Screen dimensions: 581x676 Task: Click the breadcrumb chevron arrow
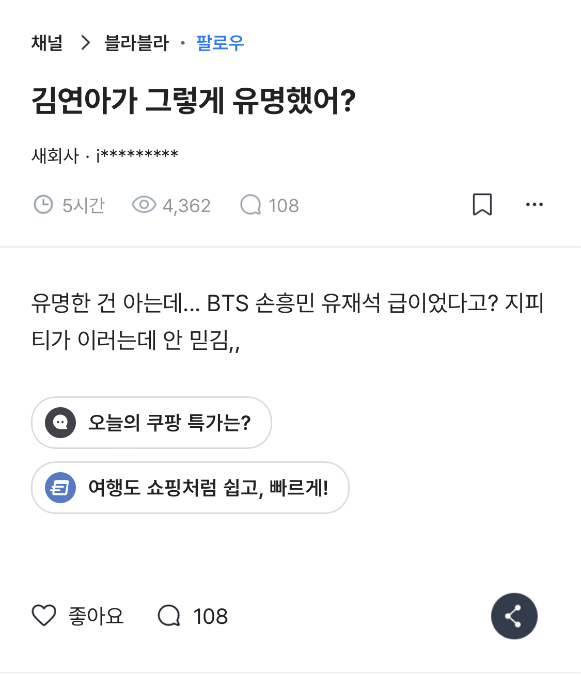click(x=85, y=43)
